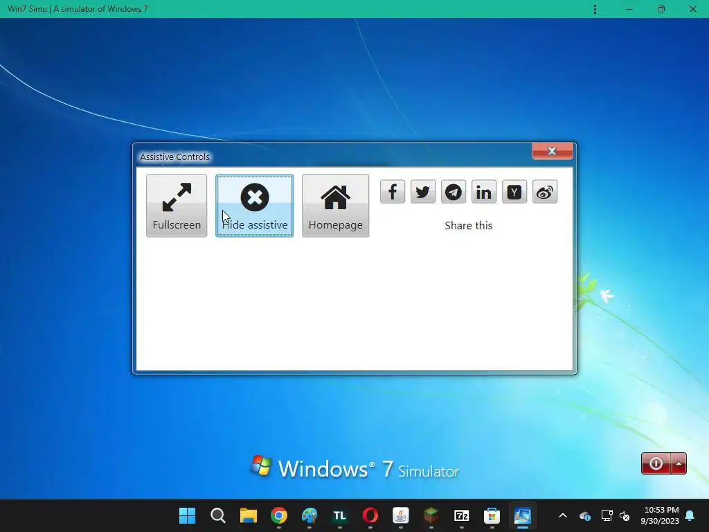The width and height of the screenshot is (709, 532).
Task: Launch Opera browser from taskbar
Action: [x=370, y=515]
